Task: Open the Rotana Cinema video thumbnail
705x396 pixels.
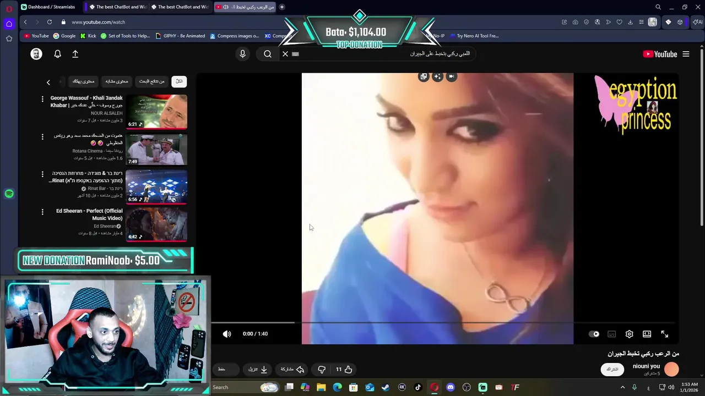Action: point(156,149)
